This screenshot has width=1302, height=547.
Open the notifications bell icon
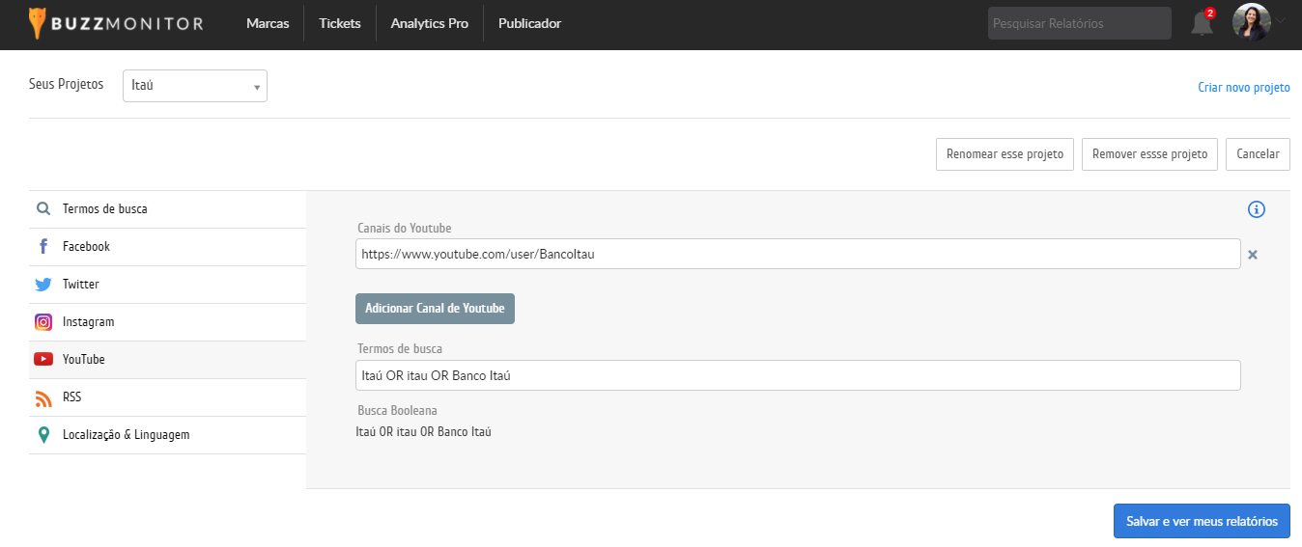tap(1202, 23)
